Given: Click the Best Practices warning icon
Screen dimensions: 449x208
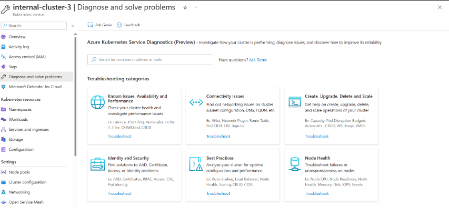Looking at the screenshot, I should (x=196, y=164).
